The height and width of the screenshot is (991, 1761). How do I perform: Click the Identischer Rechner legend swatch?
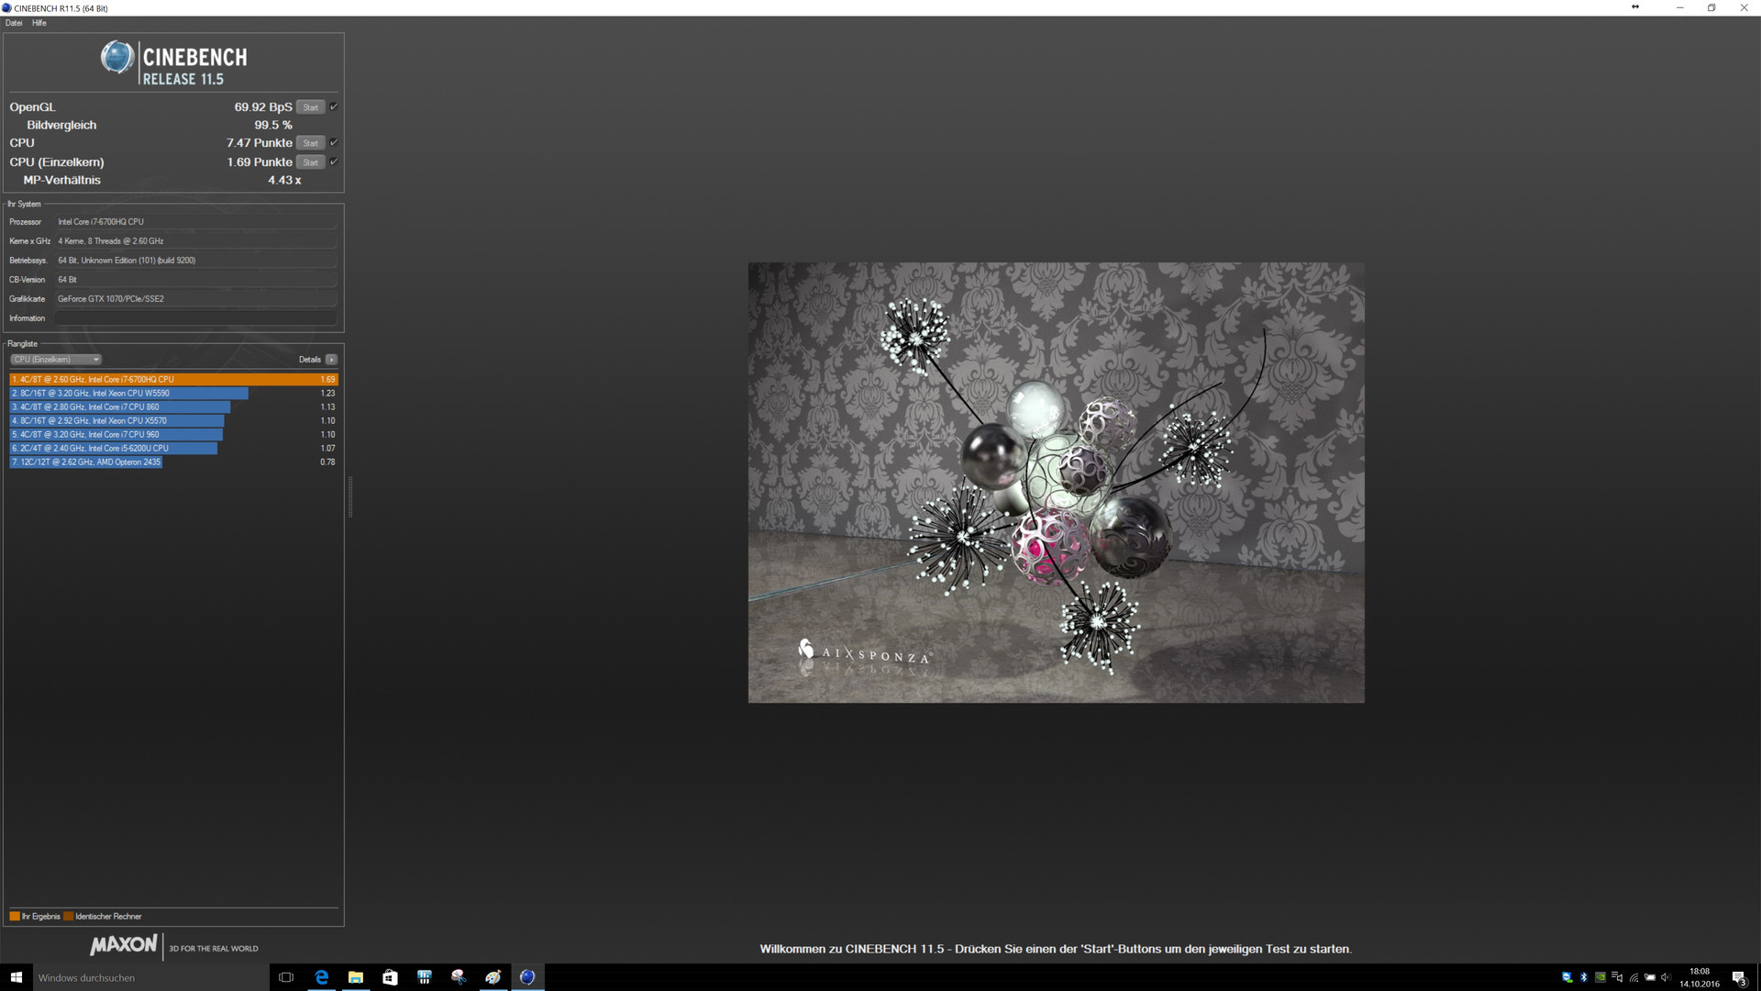69,916
